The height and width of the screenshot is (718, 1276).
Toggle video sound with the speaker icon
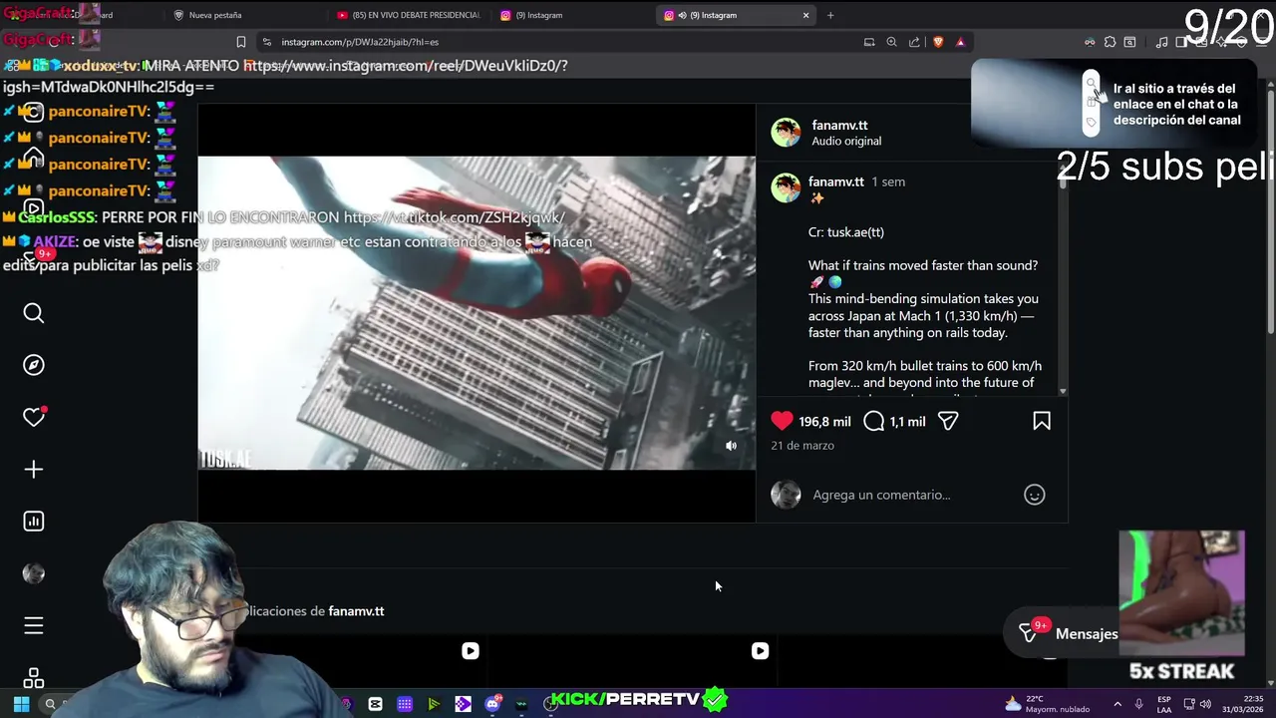pos(731,446)
